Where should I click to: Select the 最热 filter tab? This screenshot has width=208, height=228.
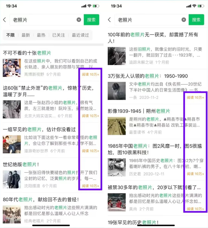(41, 35)
